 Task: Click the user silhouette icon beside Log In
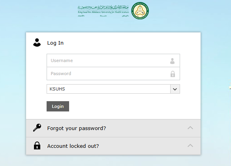tap(37, 43)
